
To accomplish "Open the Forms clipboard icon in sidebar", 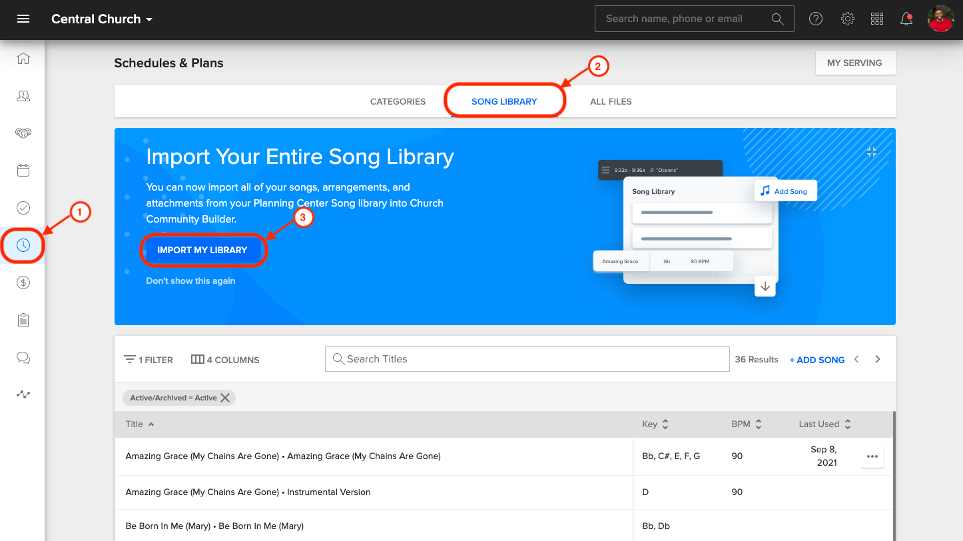I will (23, 320).
